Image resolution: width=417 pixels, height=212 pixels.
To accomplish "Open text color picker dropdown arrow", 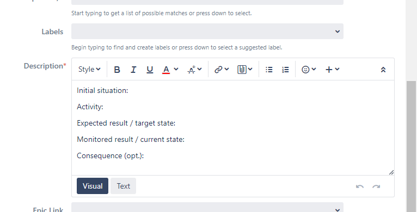I will tap(176, 70).
